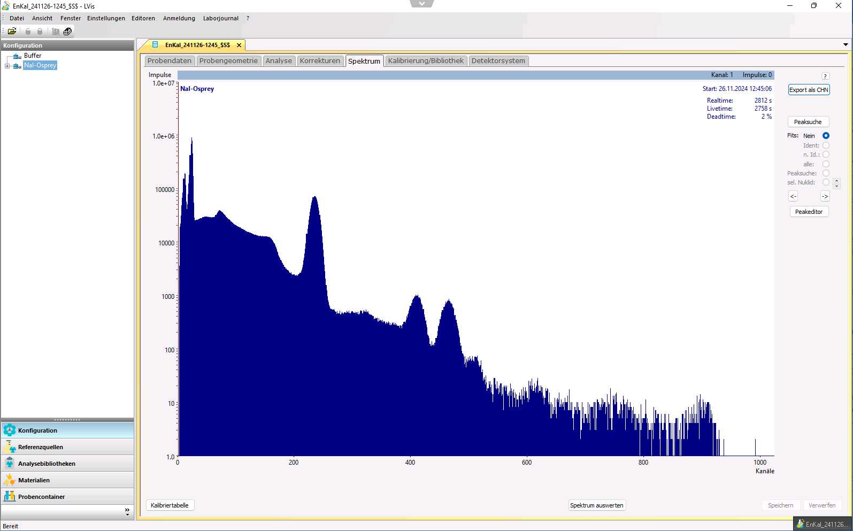The image size is (853, 531).
Task: Open Analysebibliotheken via its clipboard icon
Action: [10, 464]
